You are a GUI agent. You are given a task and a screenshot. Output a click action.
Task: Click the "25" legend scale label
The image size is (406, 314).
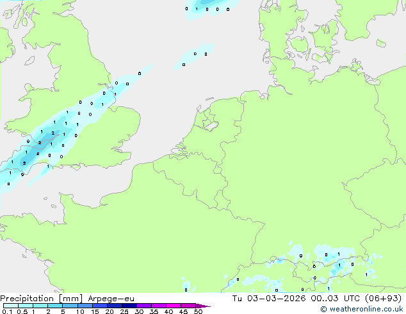coord(124,311)
